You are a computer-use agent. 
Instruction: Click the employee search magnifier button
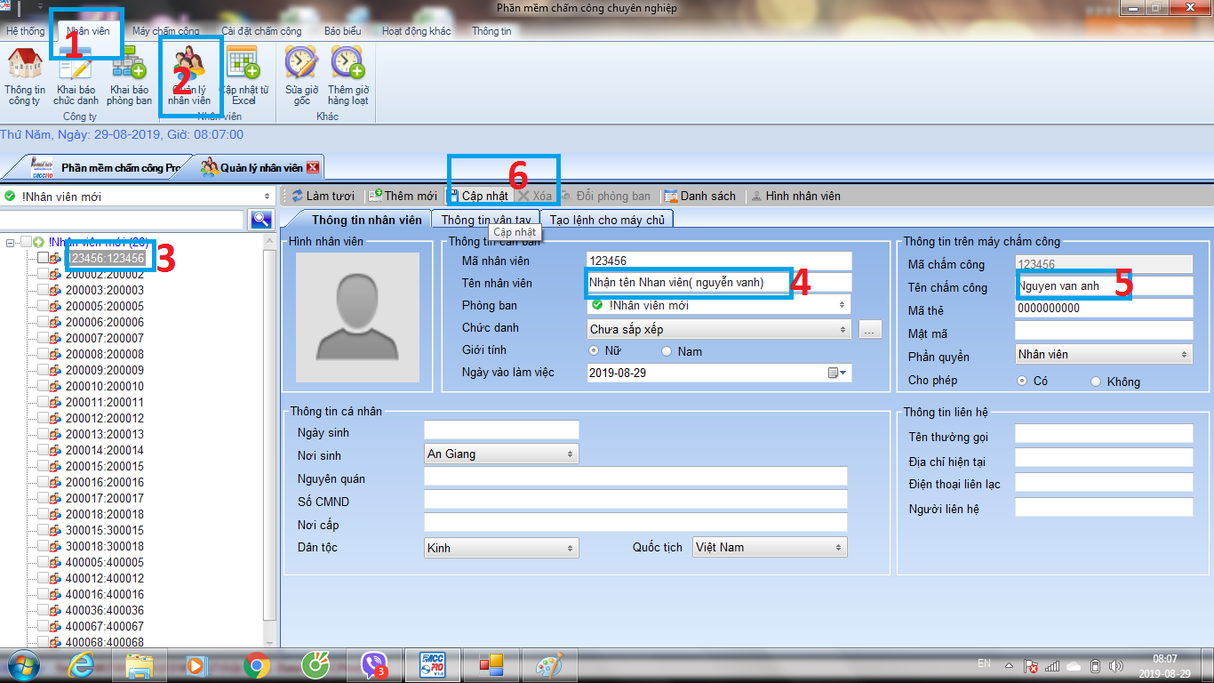pyautogui.click(x=260, y=220)
